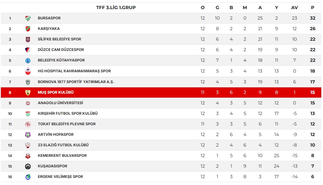Click the P points column header
Image resolution: width=323 pixels, height=185 pixels.
pyautogui.click(x=312, y=8)
